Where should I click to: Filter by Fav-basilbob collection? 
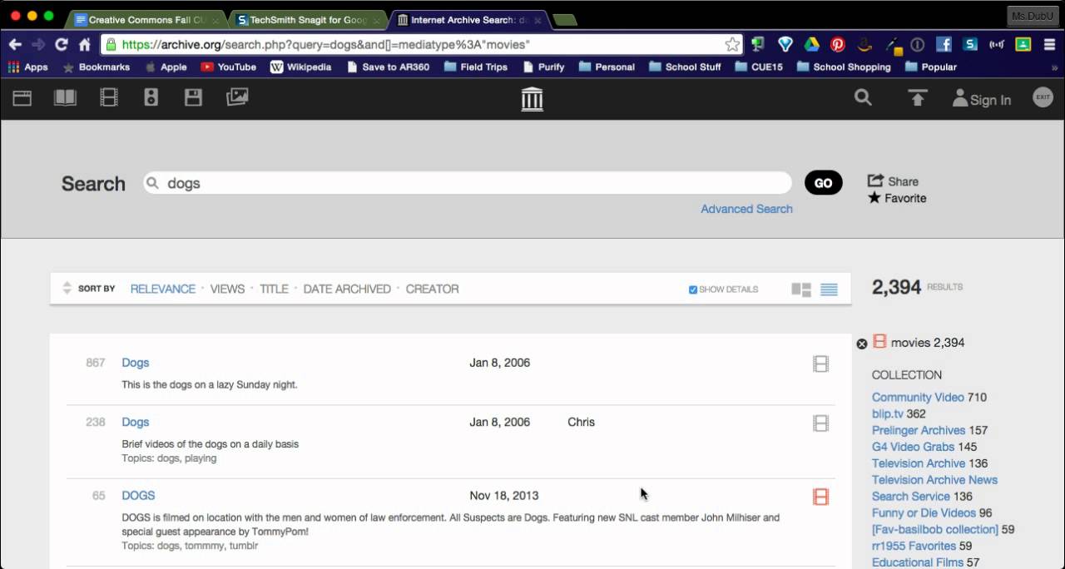click(x=935, y=529)
